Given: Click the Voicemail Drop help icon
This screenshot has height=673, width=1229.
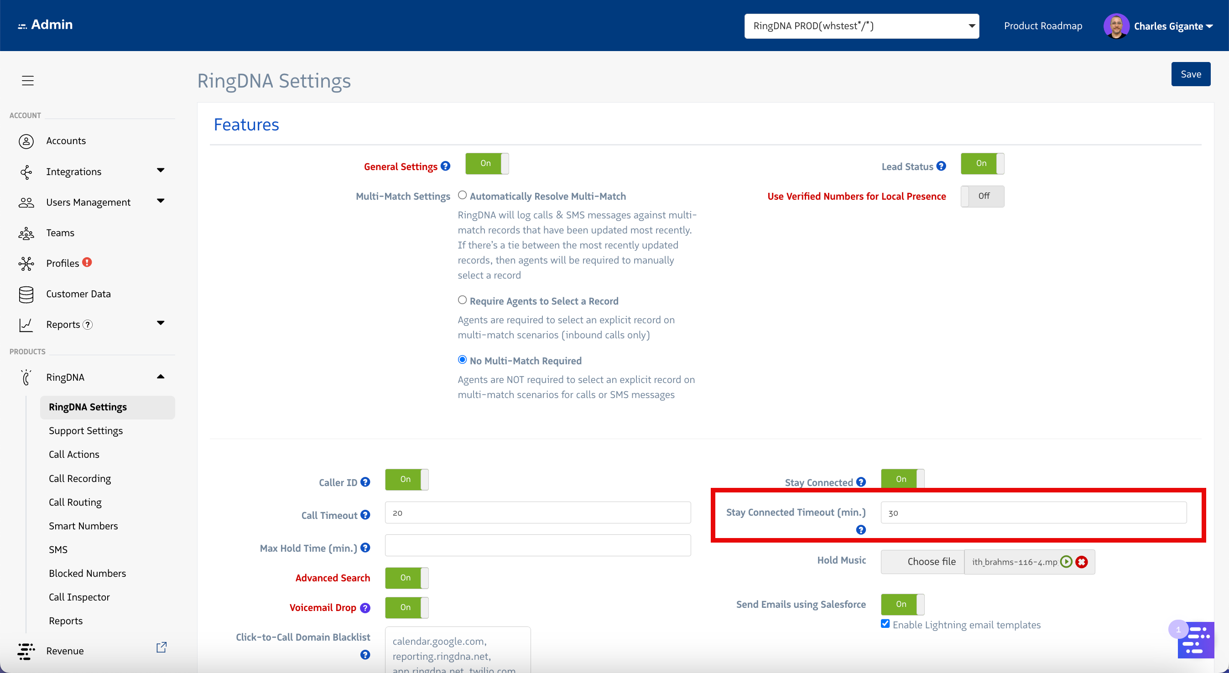Looking at the screenshot, I should pos(365,608).
